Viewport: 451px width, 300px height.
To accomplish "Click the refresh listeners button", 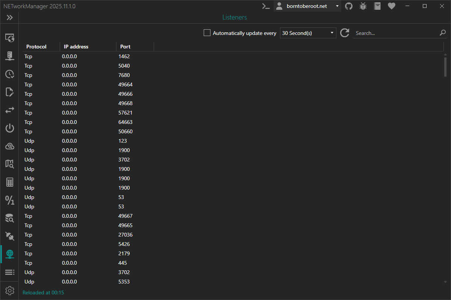I will [x=345, y=33].
